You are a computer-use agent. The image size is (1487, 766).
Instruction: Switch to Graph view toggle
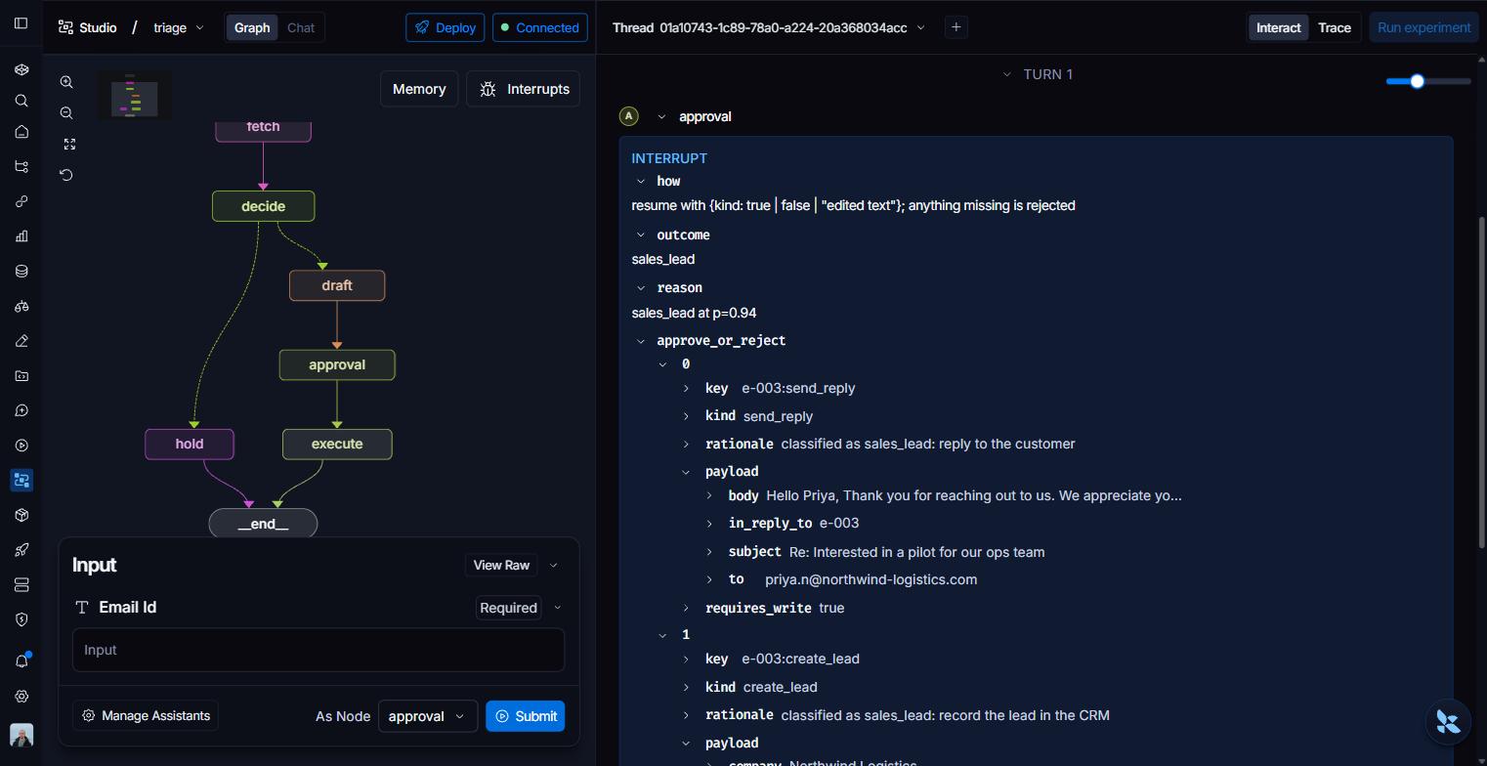[x=252, y=27]
